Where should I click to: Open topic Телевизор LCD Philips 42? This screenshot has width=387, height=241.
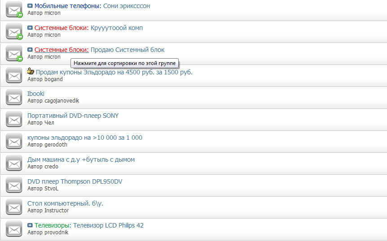(108, 225)
